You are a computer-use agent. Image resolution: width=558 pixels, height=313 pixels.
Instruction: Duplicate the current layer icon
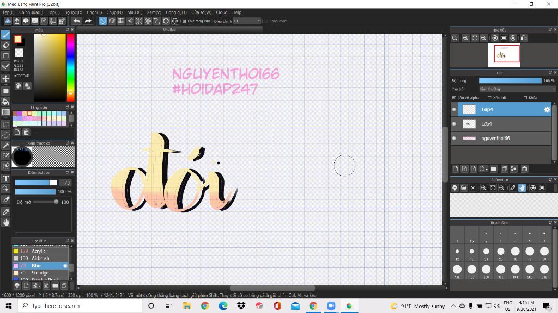pyautogui.click(x=504, y=169)
